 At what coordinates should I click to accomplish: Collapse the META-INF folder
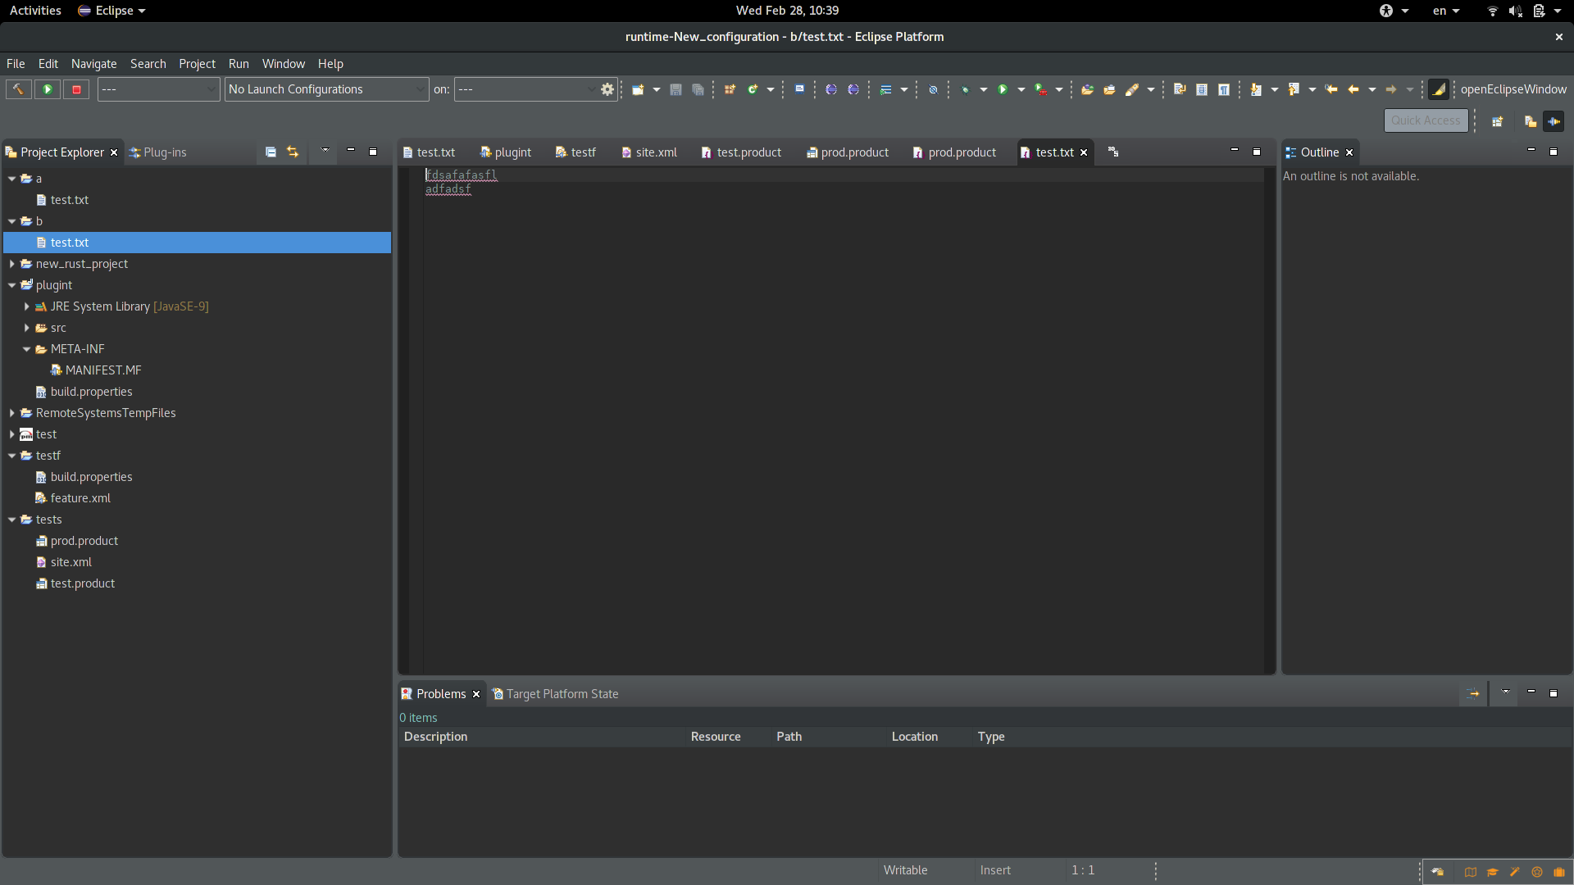click(x=26, y=349)
